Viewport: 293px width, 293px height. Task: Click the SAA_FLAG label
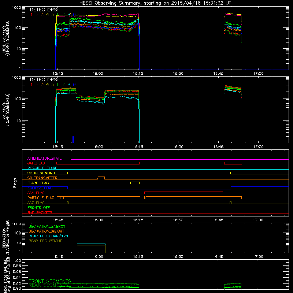36,193
